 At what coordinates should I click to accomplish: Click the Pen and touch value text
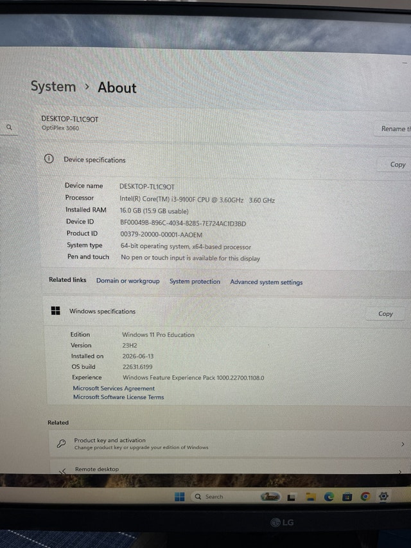[191, 258]
